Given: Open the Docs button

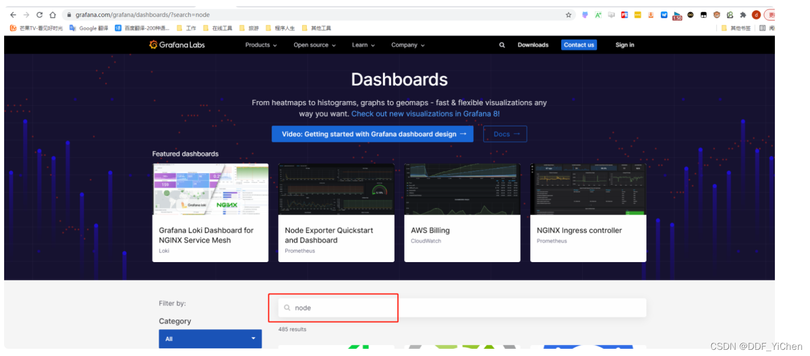Looking at the screenshot, I should 505,134.
